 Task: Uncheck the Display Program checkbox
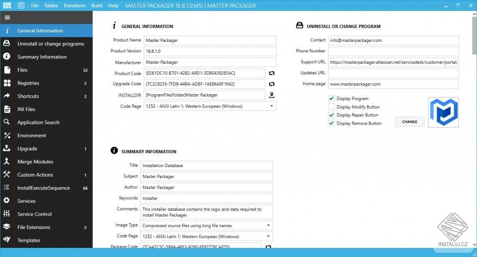coord(332,99)
